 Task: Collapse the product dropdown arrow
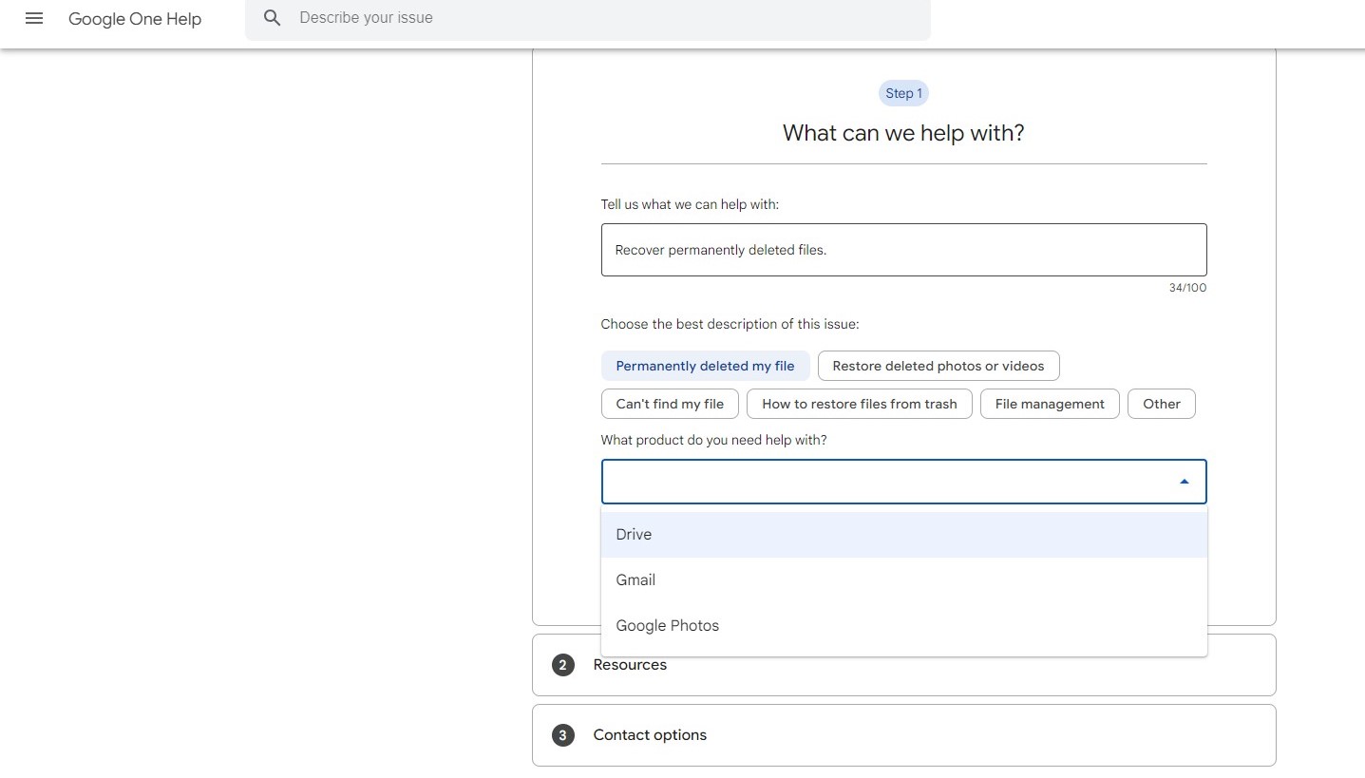(1184, 482)
